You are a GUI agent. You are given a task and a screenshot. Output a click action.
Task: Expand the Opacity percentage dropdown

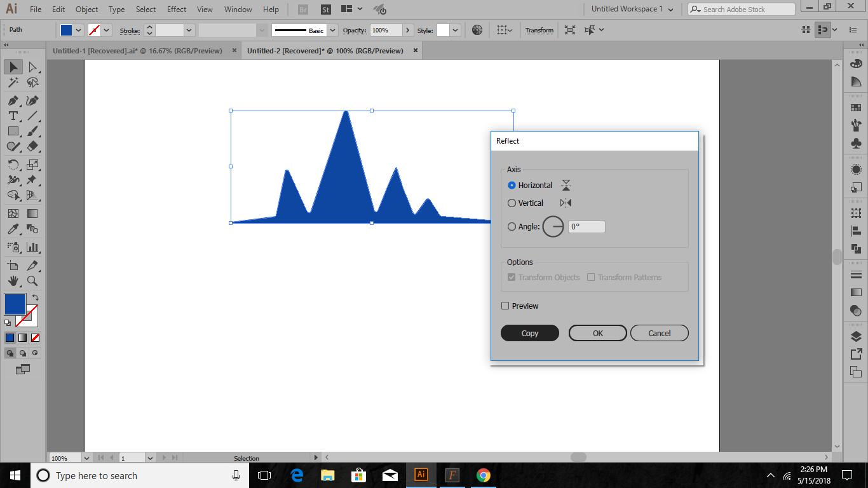(x=407, y=30)
